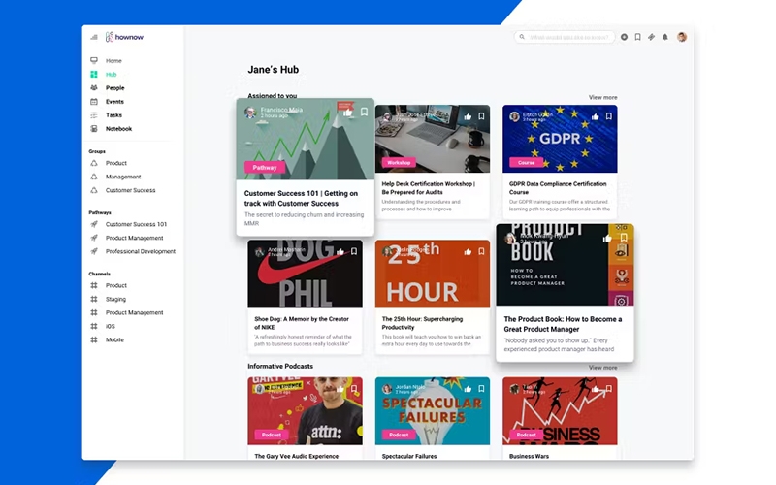Click the search input field
The width and height of the screenshot is (776, 485).
[x=568, y=37]
